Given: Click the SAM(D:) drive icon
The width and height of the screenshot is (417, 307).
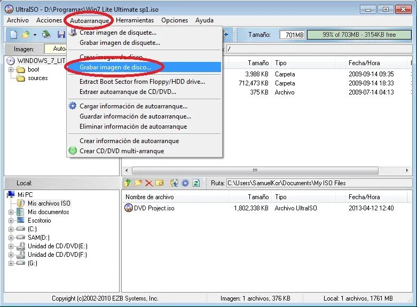Looking at the screenshot, I should pyautogui.click(x=21, y=237).
